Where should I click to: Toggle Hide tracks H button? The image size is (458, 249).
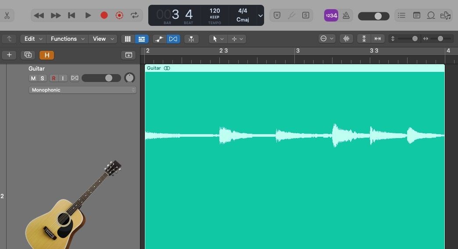pyautogui.click(x=47, y=55)
